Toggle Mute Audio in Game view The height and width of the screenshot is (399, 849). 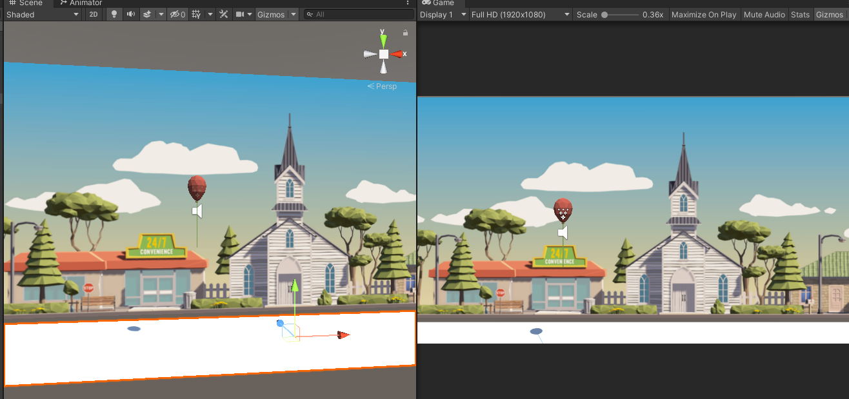764,14
